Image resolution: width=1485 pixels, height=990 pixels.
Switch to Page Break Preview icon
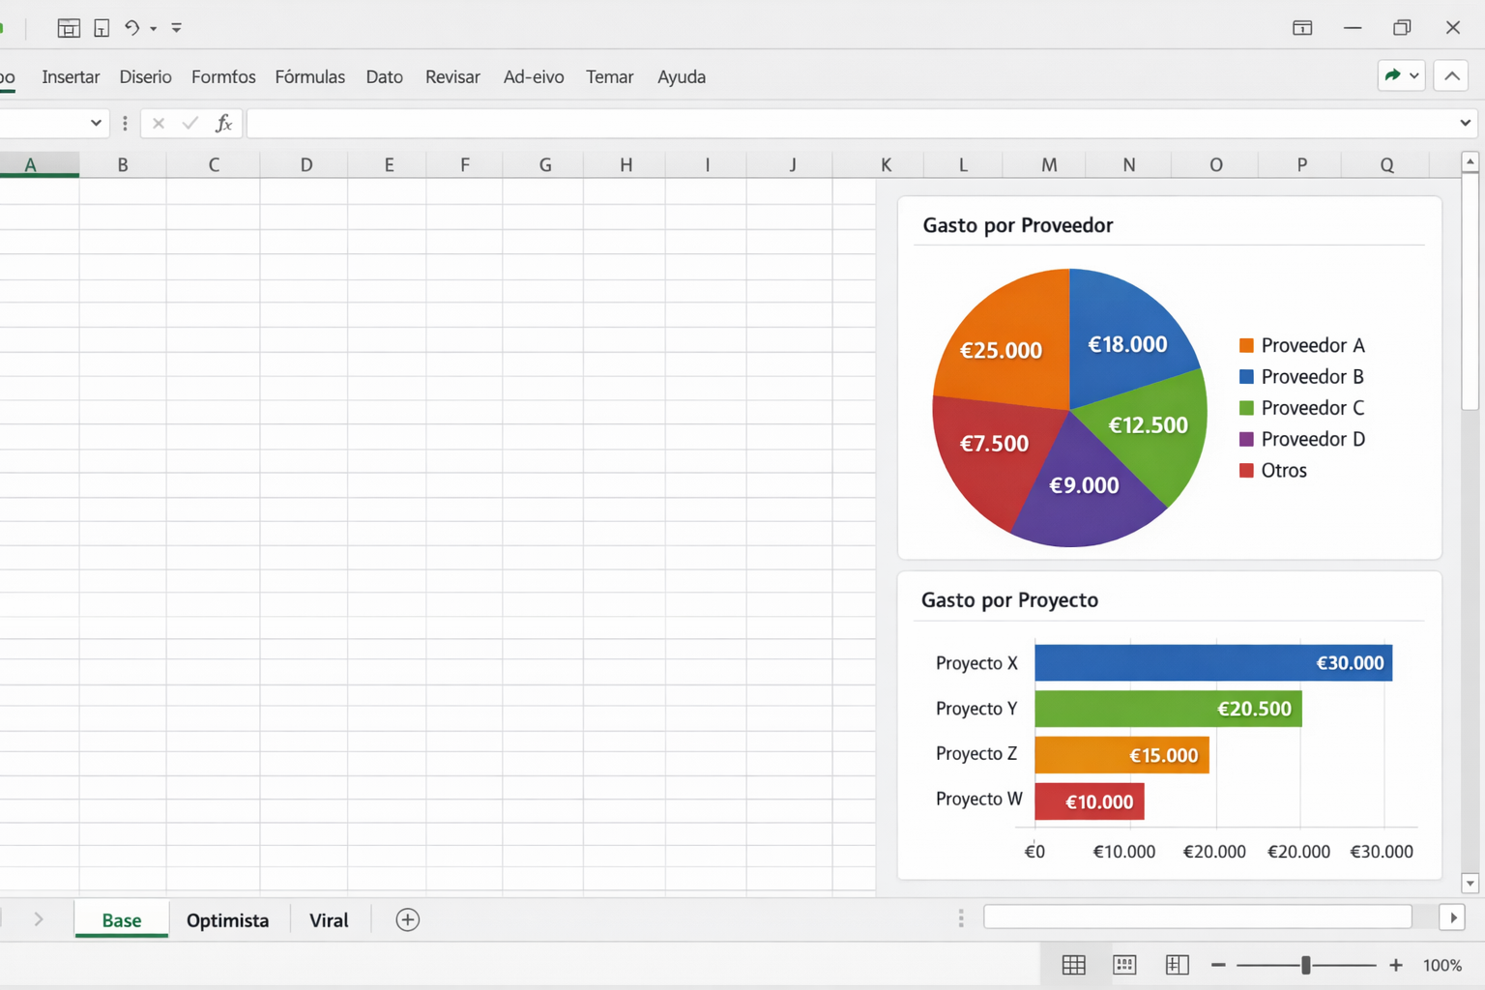pos(1177,965)
